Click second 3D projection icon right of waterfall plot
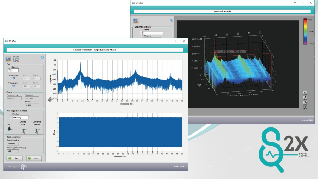 pos(305,97)
